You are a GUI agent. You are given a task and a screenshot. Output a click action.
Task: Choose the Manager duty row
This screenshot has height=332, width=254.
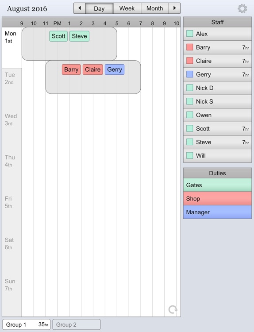(217, 212)
